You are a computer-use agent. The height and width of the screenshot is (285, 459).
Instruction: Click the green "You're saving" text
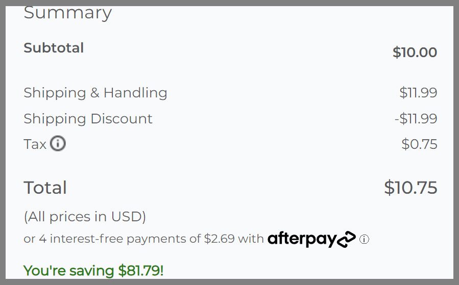click(70, 270)
